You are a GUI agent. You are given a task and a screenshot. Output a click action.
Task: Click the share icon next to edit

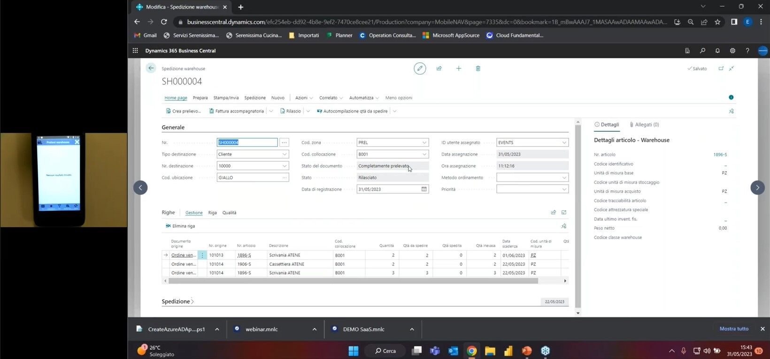point(439,68)
